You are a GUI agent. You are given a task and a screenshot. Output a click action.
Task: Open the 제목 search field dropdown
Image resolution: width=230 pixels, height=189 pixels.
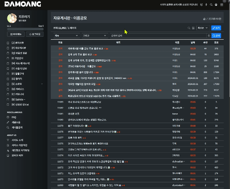[66, 36]
